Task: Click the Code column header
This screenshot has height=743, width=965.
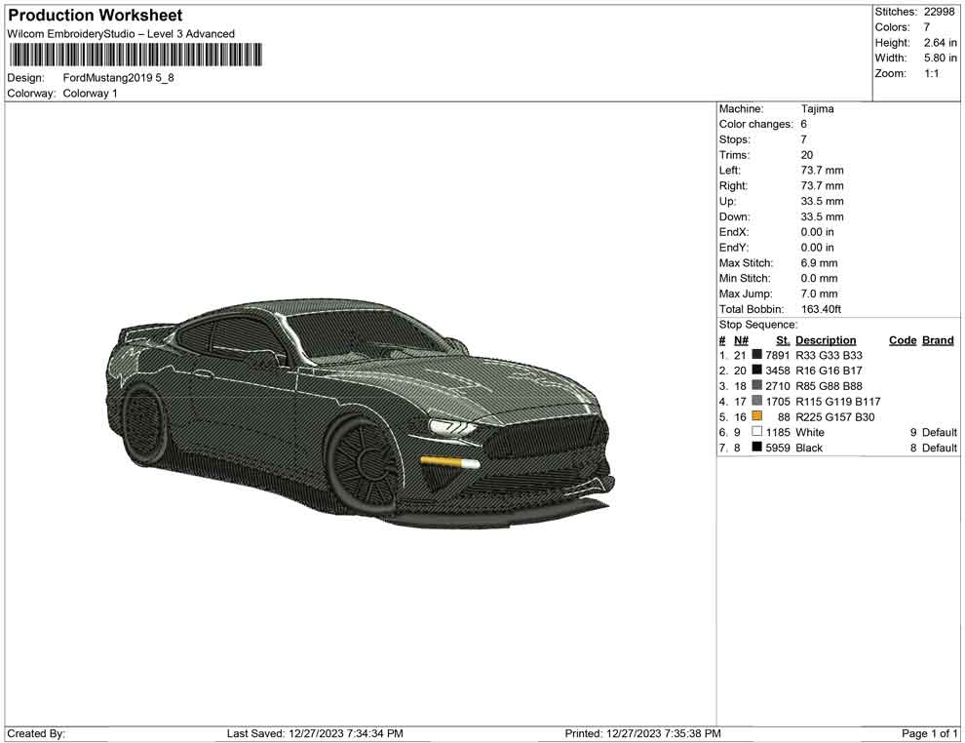Action: [903, 340]
